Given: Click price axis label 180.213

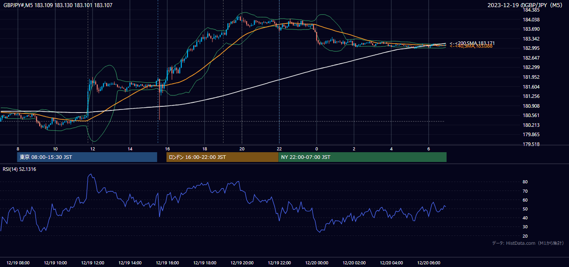Looking at the screenshot, I should coord(531,125).
